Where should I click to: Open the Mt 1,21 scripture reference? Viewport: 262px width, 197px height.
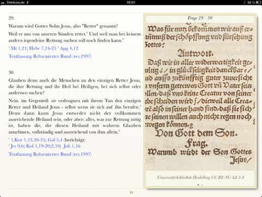pos(19,48)
